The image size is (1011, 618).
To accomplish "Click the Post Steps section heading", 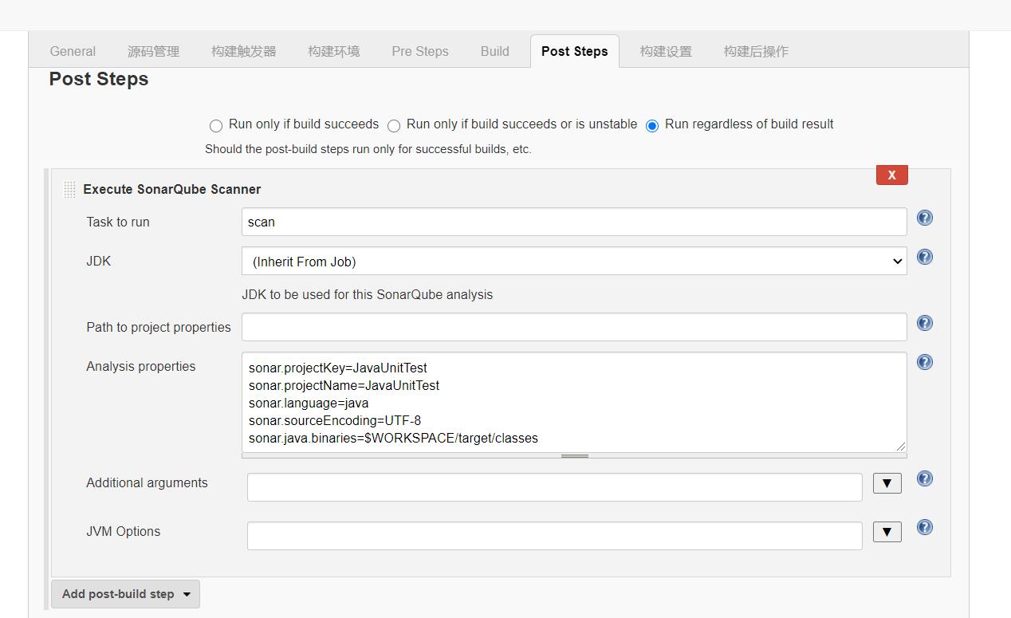I will pos(99,79).
